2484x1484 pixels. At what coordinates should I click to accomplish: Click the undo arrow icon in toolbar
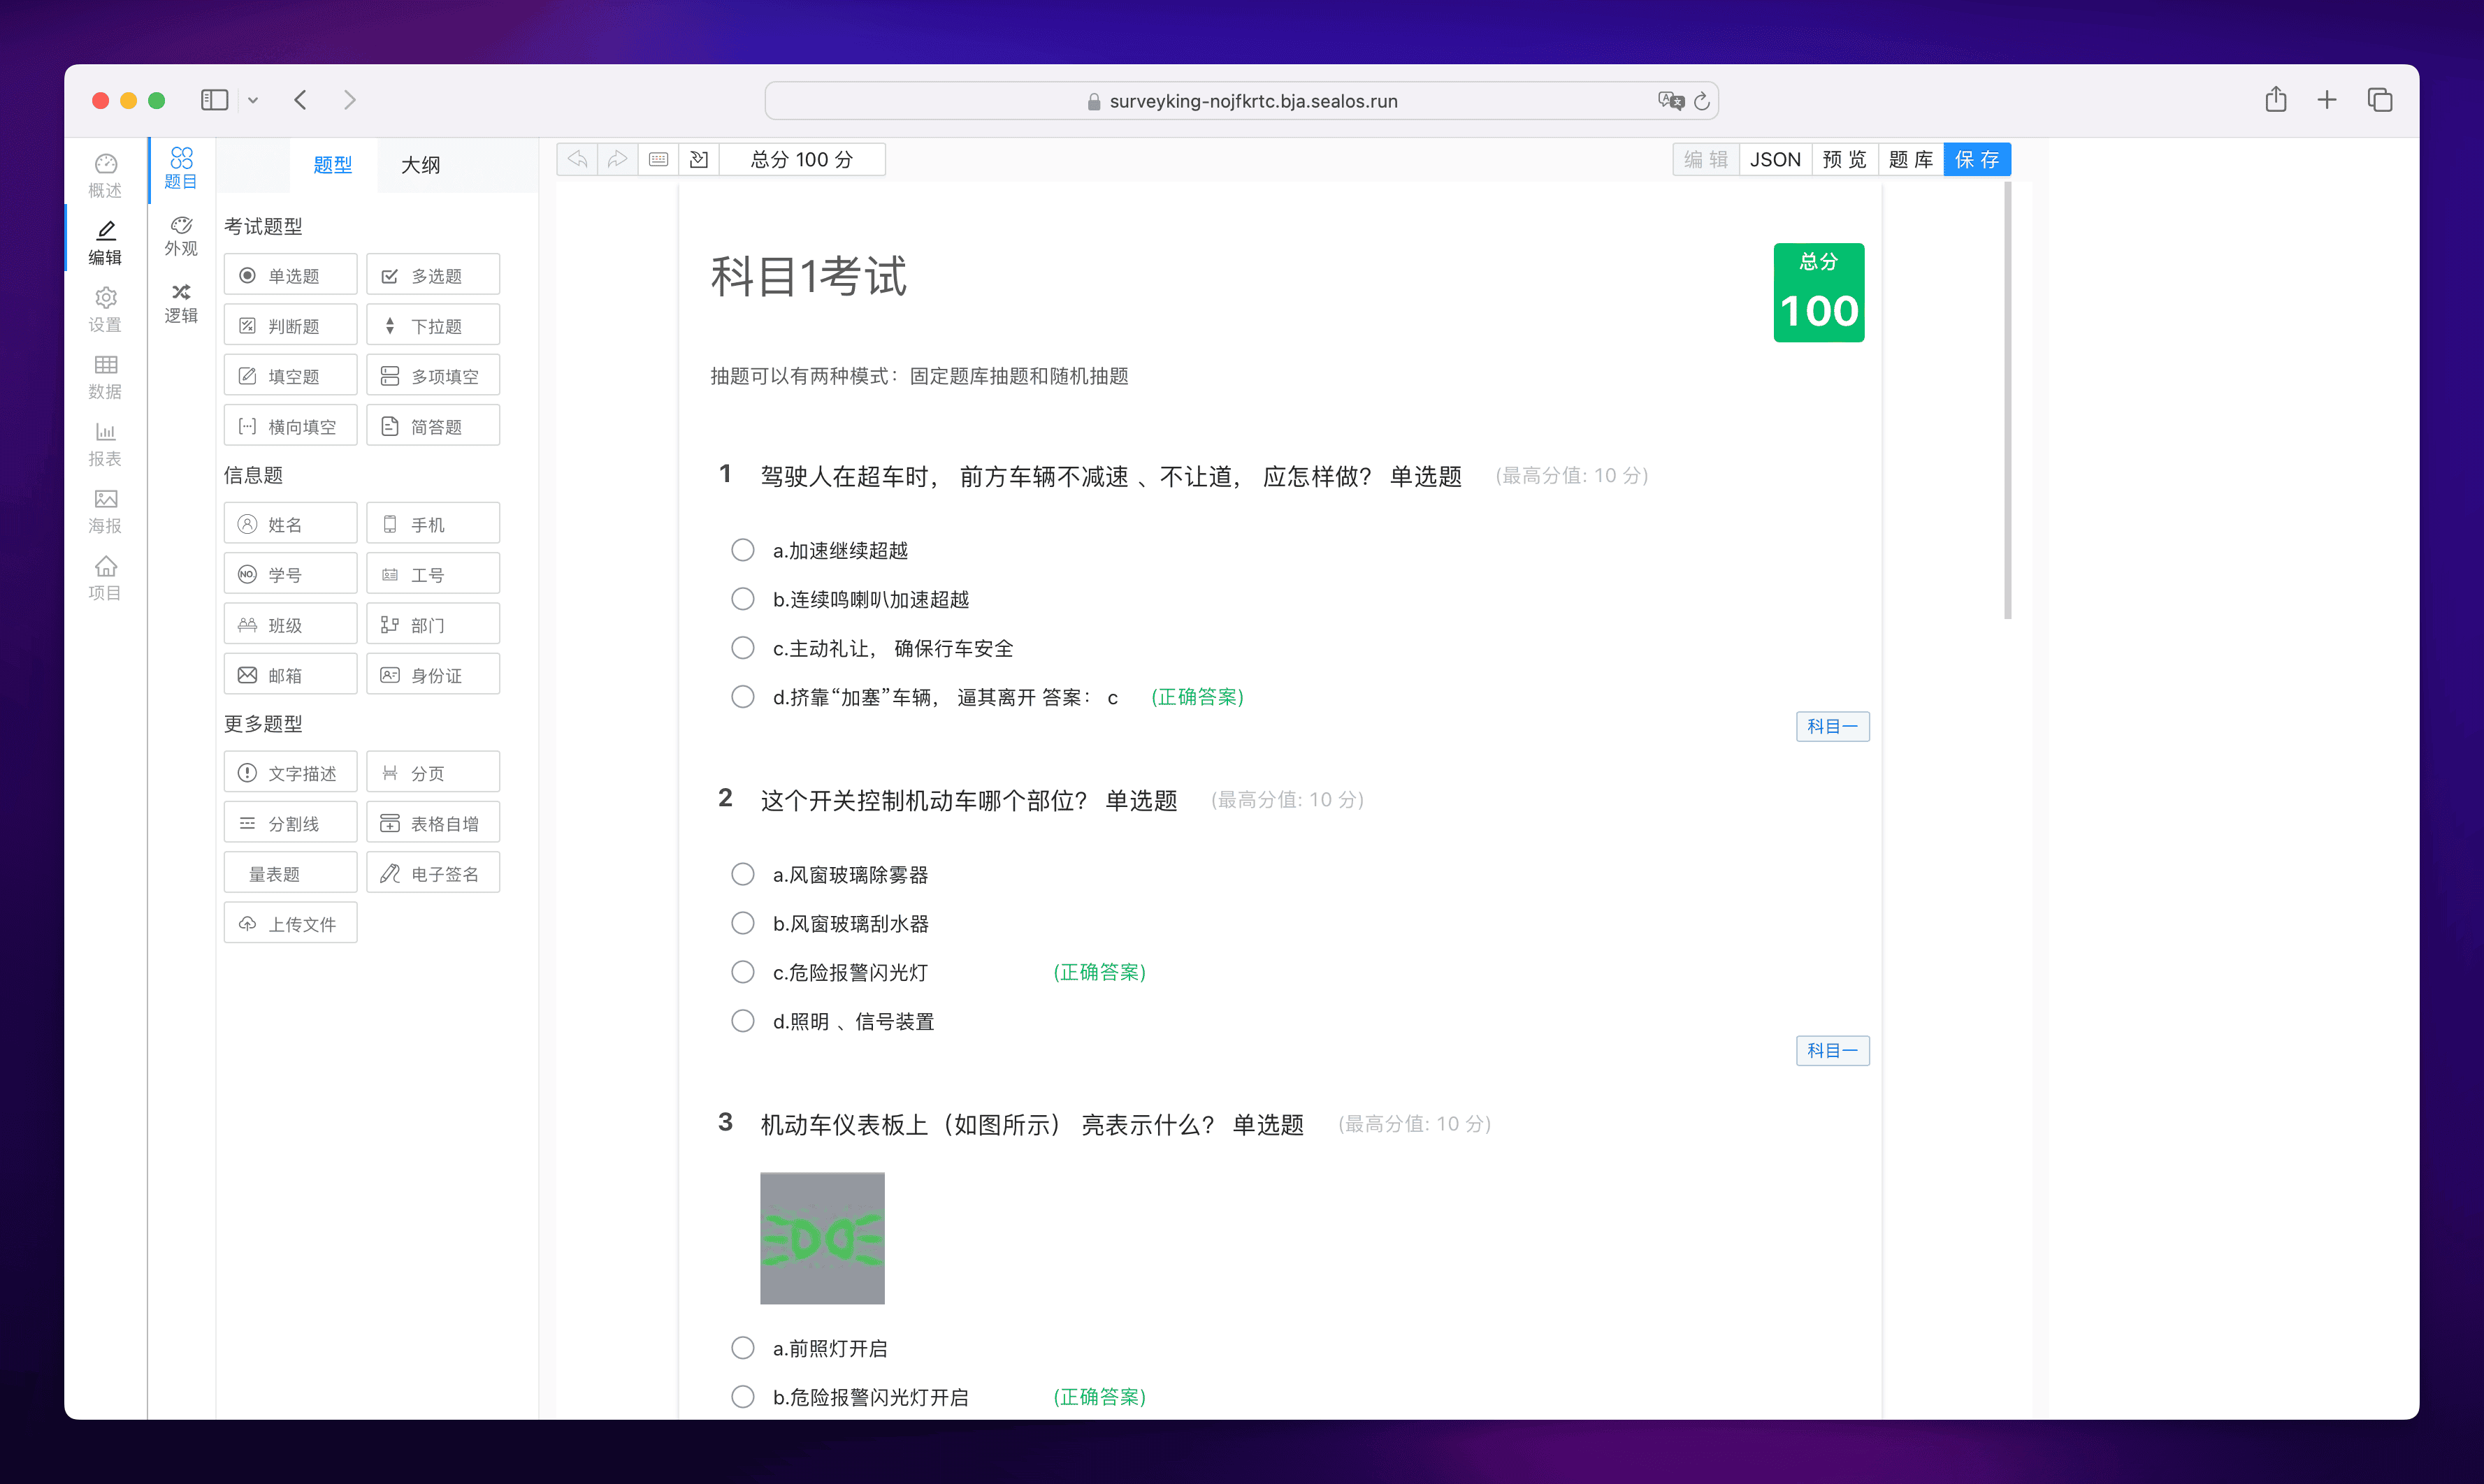(577, 159)
